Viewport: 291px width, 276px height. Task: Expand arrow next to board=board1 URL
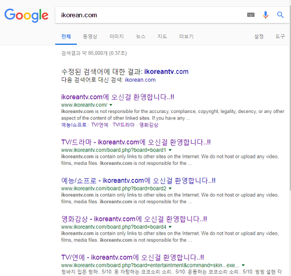[170, 150]
